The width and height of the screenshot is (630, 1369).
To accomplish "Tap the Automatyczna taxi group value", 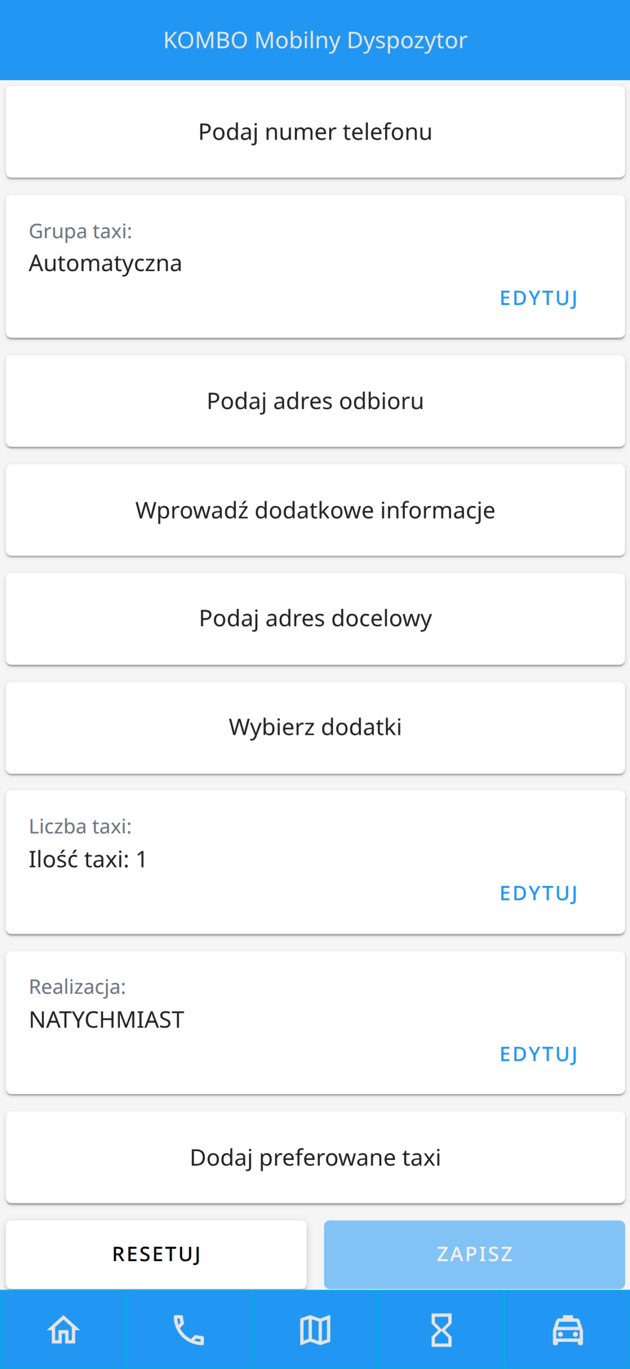I will pyautogui.click(x=105, y=263).
